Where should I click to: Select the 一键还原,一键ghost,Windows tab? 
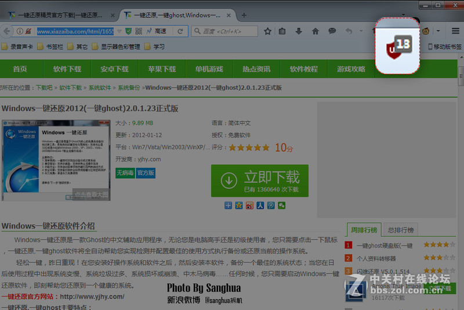(x=177, y=15)
